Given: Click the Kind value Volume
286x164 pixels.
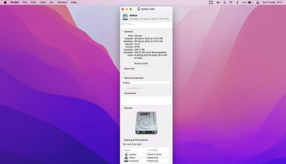Looking at the screenshot, I should [x=138, y=36].
